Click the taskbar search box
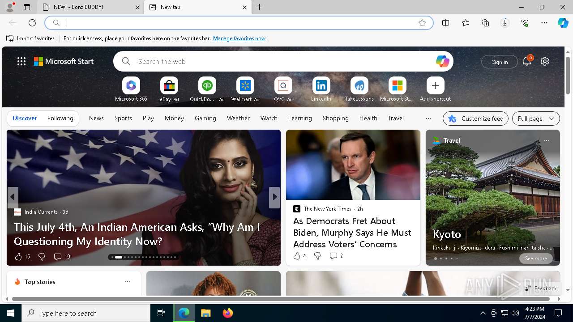Viewport: 573px width, 322px height. pos(86,313)
